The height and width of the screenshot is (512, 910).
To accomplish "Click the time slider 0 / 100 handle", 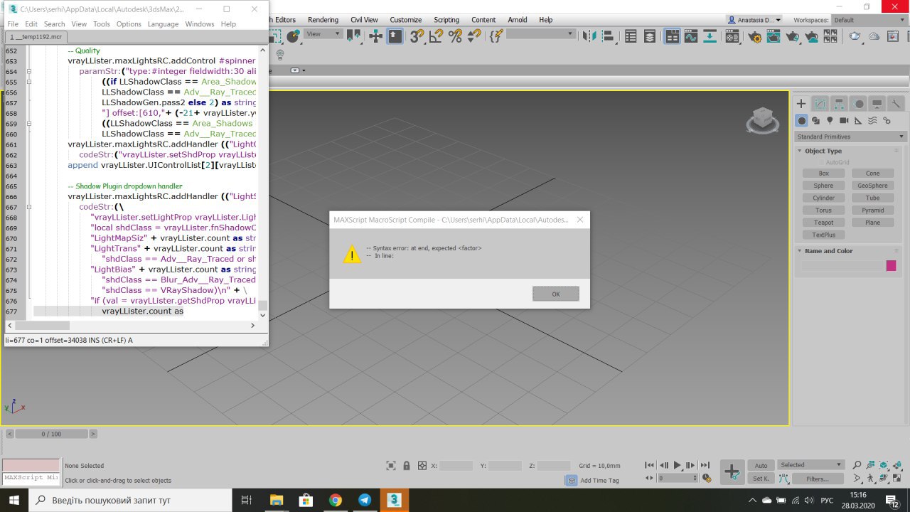I will 51,434.
